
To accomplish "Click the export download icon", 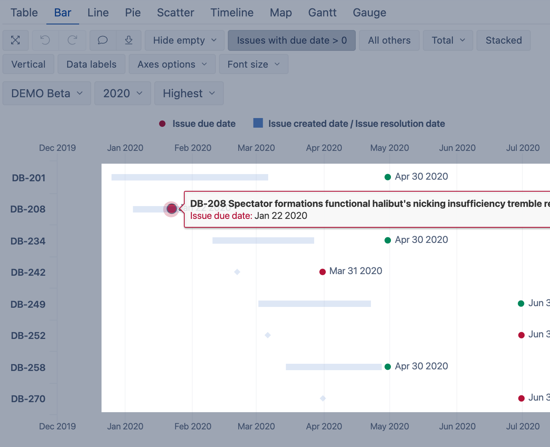I will (x=129, y=40).
